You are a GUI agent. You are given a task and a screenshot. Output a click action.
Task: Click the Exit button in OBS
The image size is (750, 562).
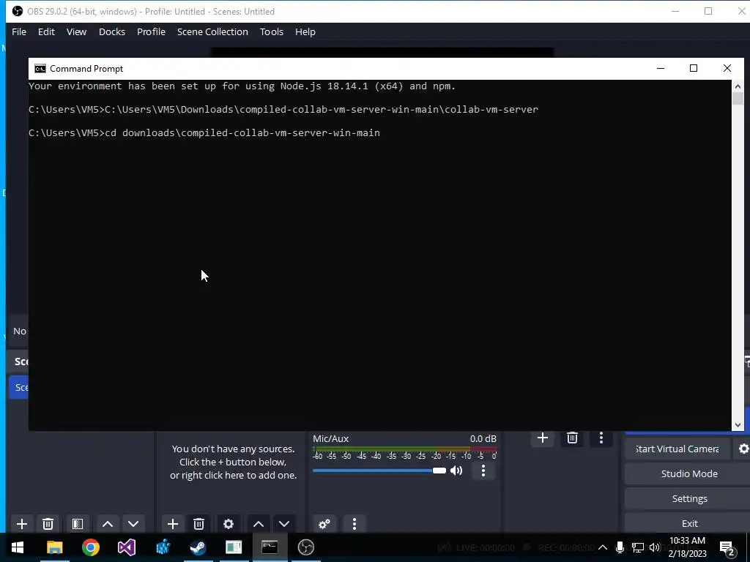click(689, 523)
